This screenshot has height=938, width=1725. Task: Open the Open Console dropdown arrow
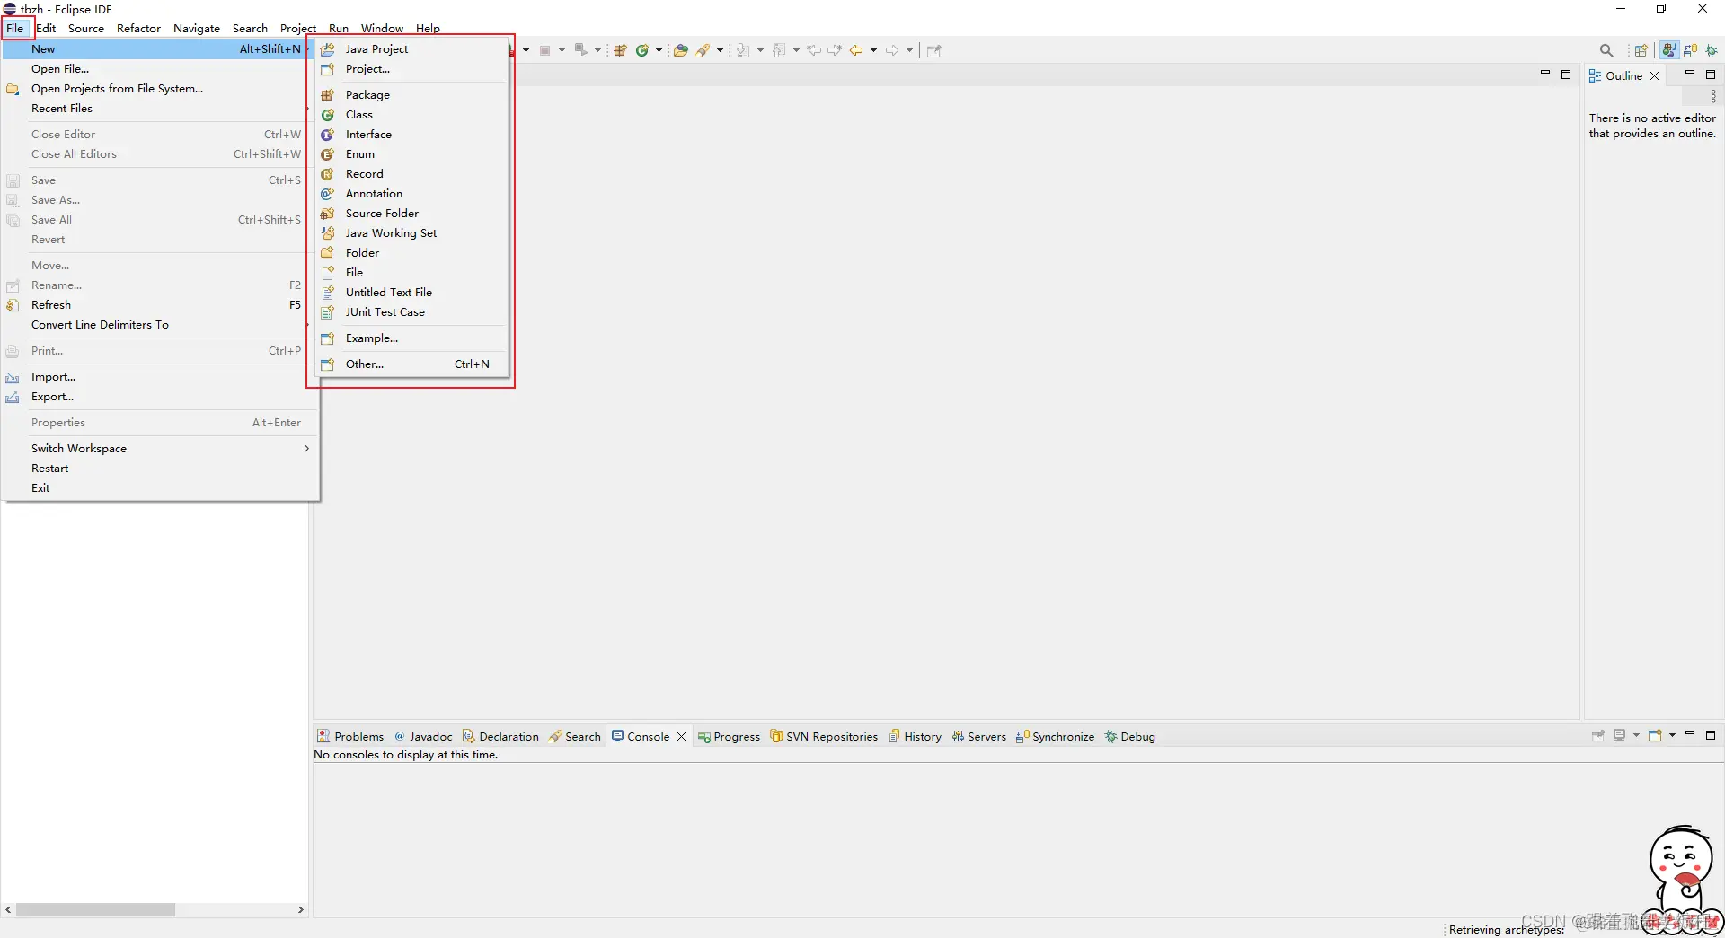coord(1672,735)
